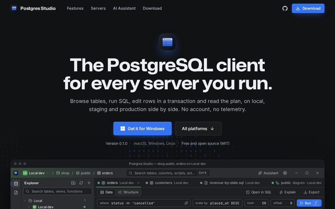This screenshot has height=209, width=335.
Task: Click the AI sparkle icon in the where filter
Action: tap(186, 203)
